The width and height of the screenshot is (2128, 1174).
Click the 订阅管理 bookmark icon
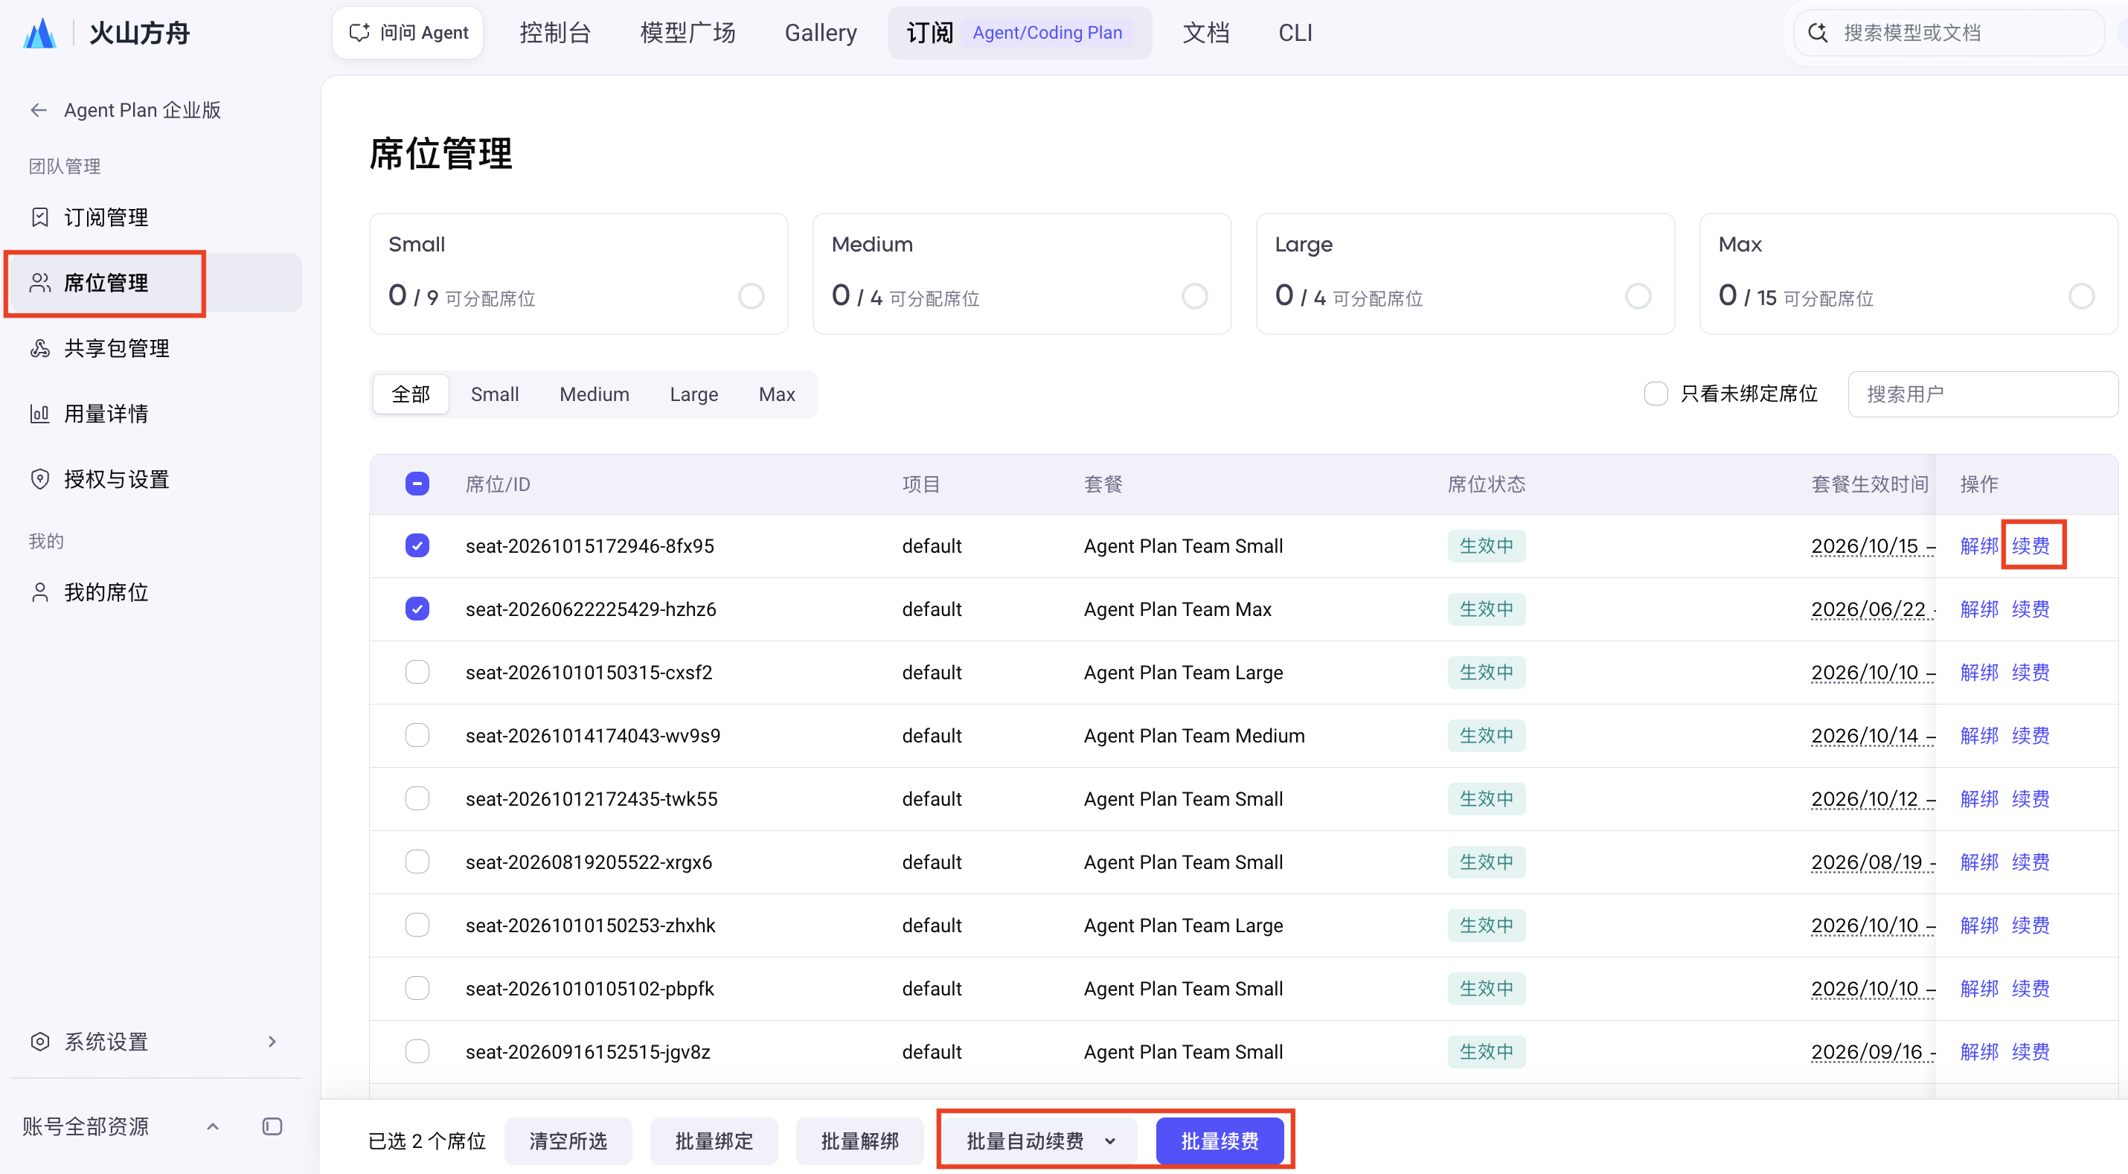pos(39,217)
